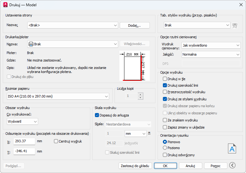
Task: Expand the printer Nazwa dropdown
Action: pos(73,44)
